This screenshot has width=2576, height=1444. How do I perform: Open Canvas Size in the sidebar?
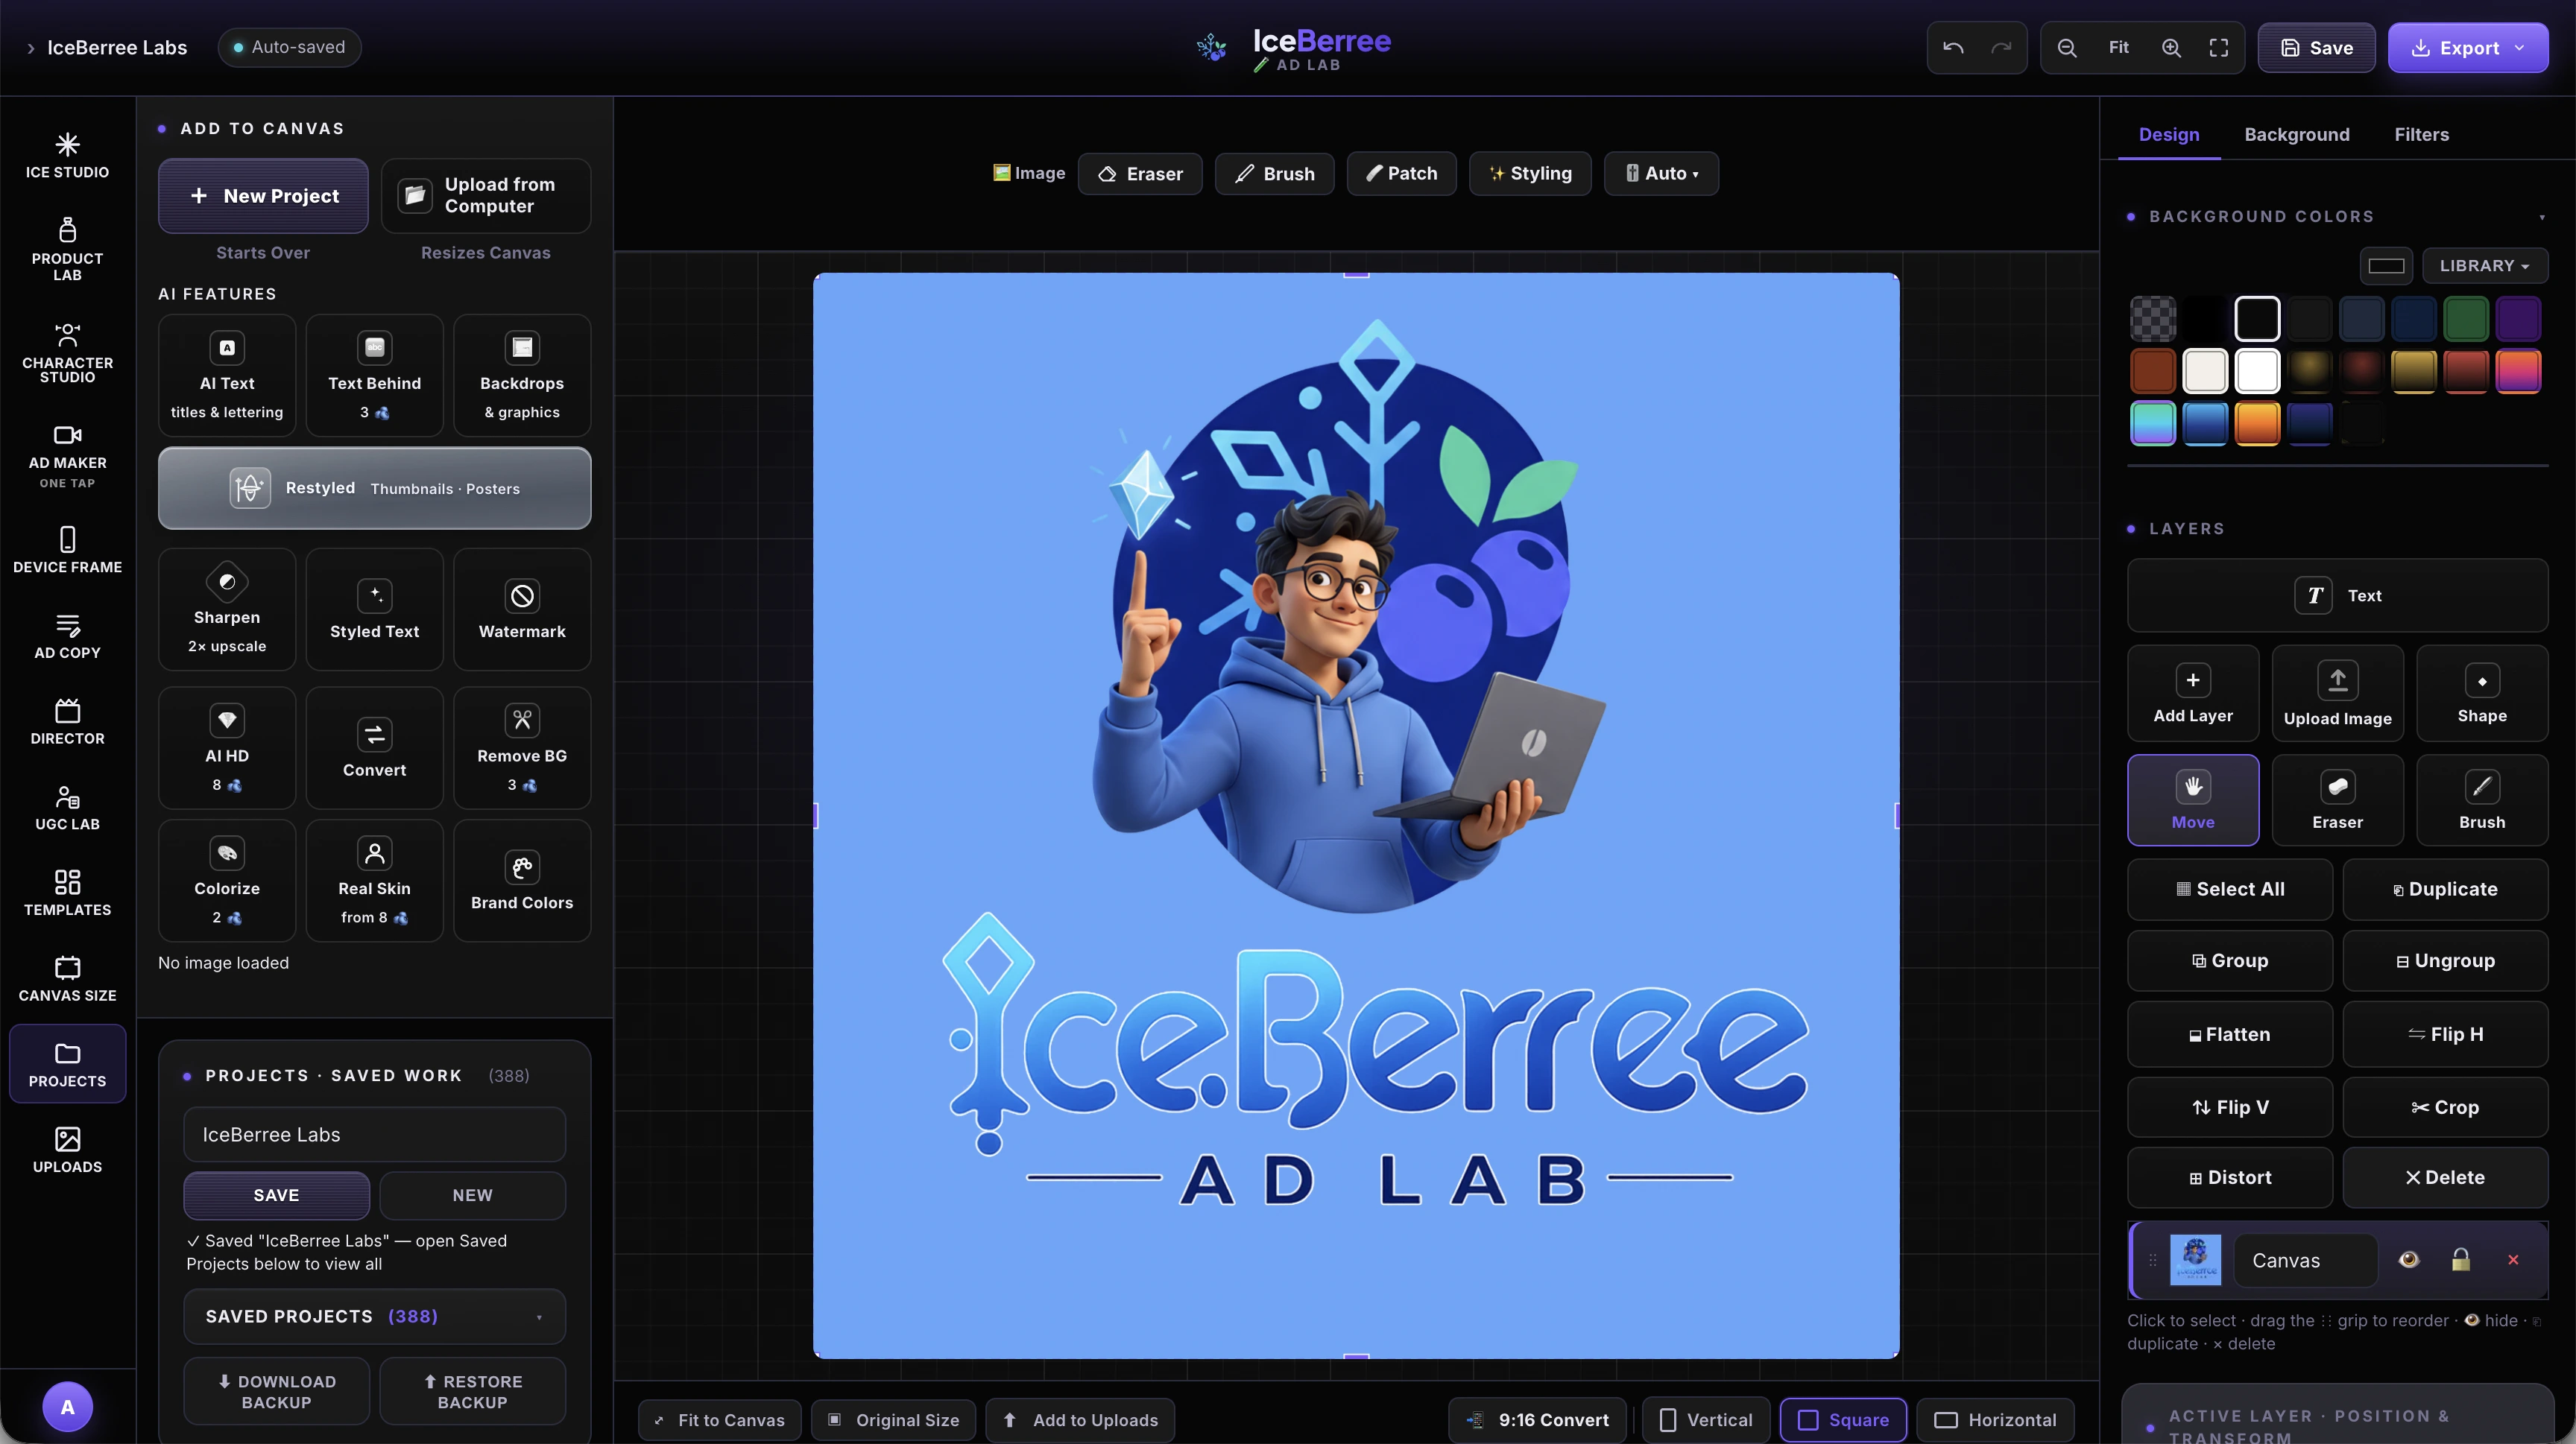[x=67, y=978]
